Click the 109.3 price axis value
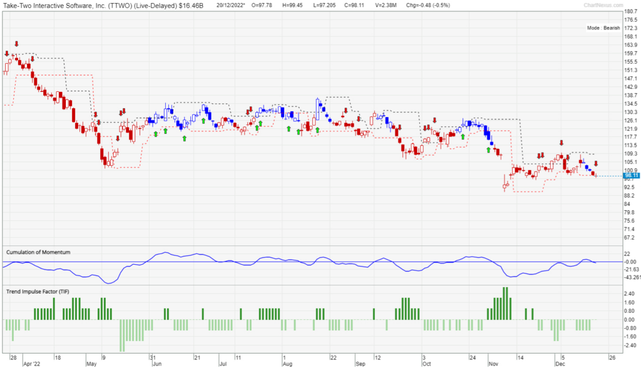 (631, 154)
